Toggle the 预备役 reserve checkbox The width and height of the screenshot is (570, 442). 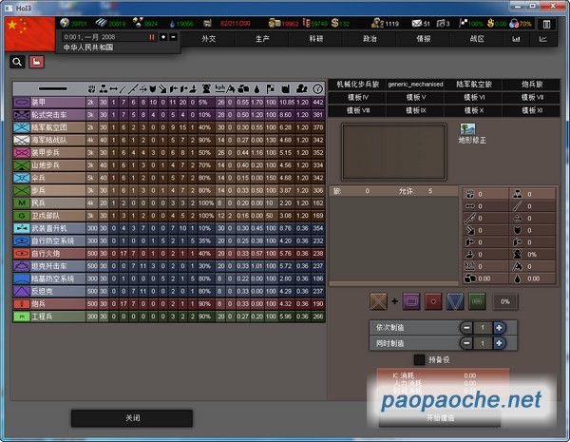pyautogui.click(x=419, y=360)
